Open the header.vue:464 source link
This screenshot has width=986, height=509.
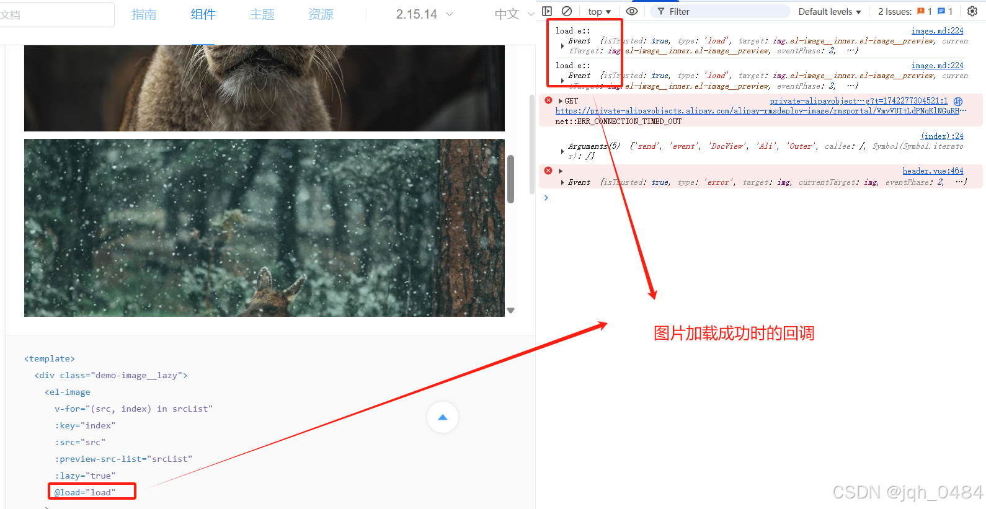[x=933, y=170]
